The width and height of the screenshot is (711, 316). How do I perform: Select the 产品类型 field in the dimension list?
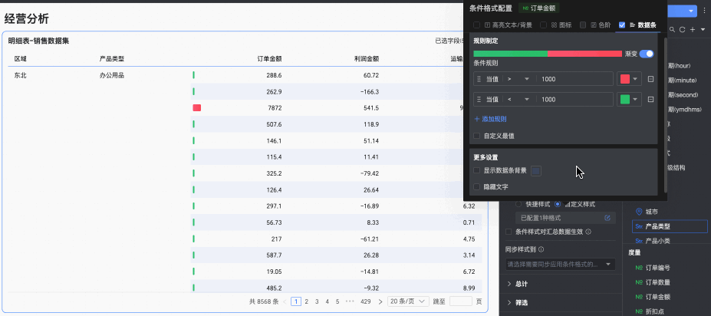[x=670, y=226]
